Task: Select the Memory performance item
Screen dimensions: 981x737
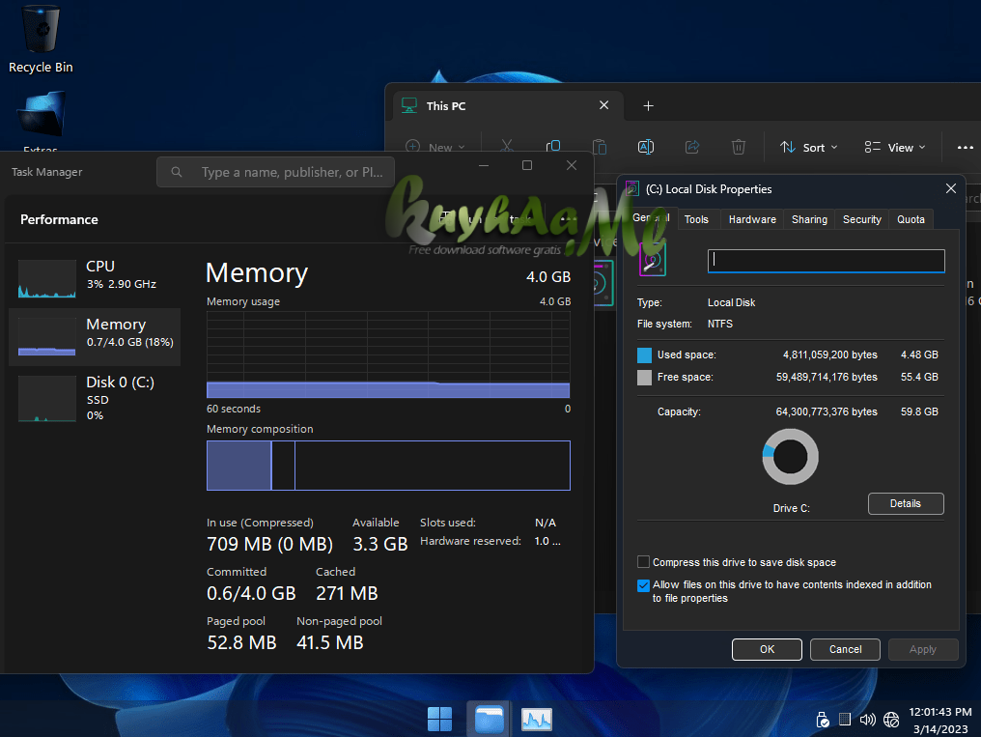Action: tap(95, 336)
